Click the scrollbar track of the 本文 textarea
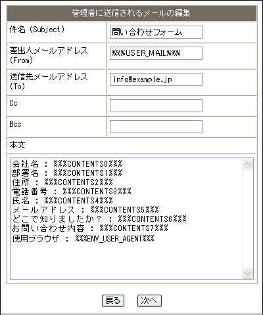The height and width of the screenshot is (315, 263). pos(247,219)
